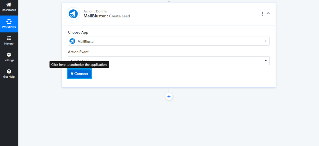Select the History text label in the sidebar
Image resolution: width=319 pixels, height=146 pixels.
[9, 44]
